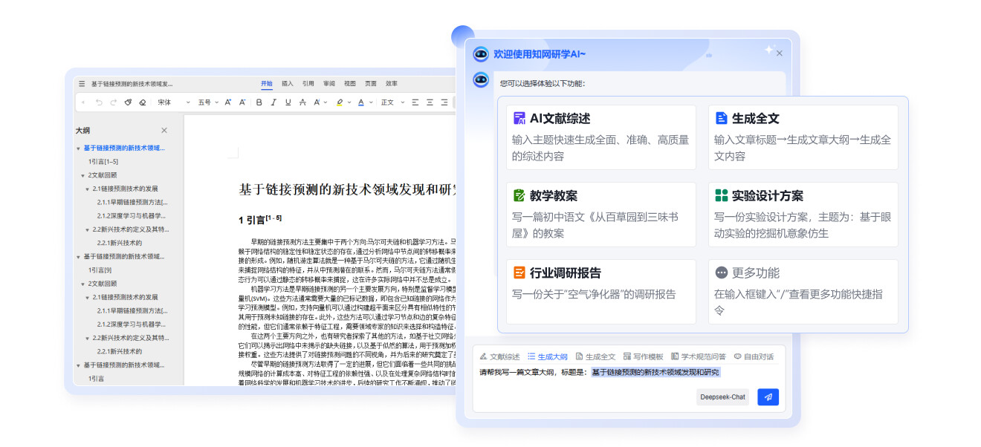Increase font size with the A+ icon
This screenshot has width=981, height=447.
[227, 102]
